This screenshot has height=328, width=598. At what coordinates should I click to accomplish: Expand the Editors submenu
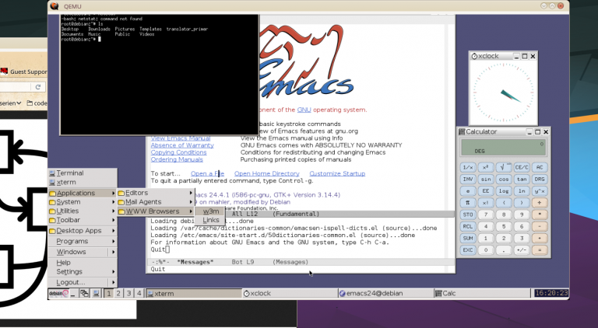click(x=156, y=193)
